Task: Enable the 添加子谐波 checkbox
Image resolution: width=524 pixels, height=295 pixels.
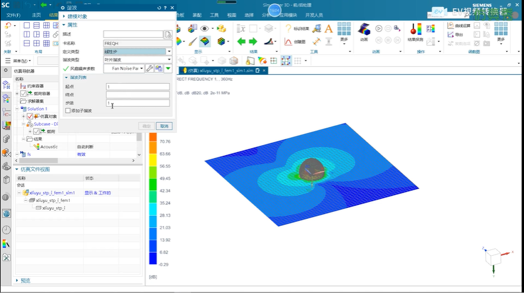Action: point(68,111)
